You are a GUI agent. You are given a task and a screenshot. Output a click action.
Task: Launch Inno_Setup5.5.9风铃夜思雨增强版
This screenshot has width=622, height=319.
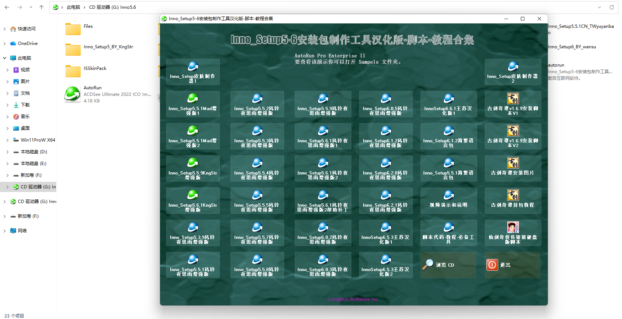click(323, 104)
